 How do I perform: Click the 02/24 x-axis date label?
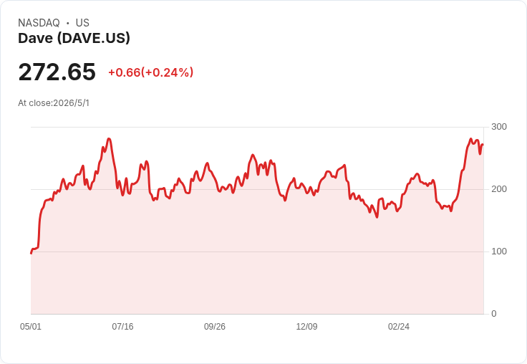(x=399, y=326)
